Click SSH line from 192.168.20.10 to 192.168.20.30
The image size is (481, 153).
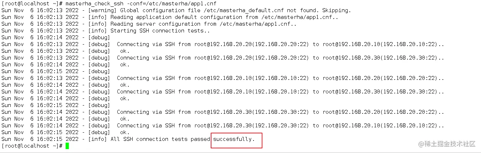click(x=280, y=92)
